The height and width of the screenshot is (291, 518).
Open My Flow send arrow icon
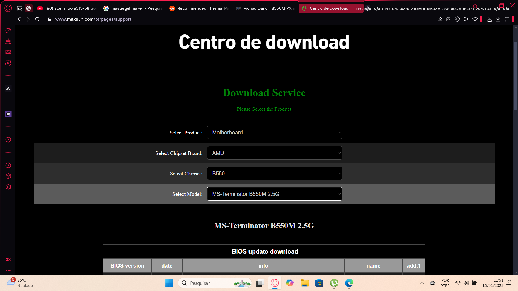coord(466,19)
